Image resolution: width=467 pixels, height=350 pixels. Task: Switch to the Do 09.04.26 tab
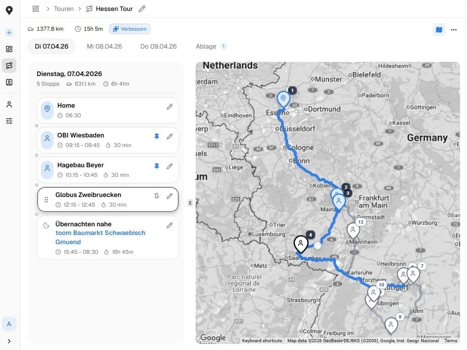coord(159,46)
